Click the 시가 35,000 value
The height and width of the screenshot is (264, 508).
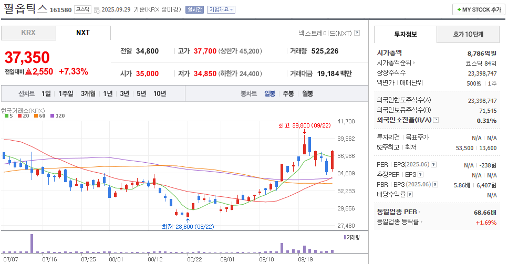[x=148, y=74]
